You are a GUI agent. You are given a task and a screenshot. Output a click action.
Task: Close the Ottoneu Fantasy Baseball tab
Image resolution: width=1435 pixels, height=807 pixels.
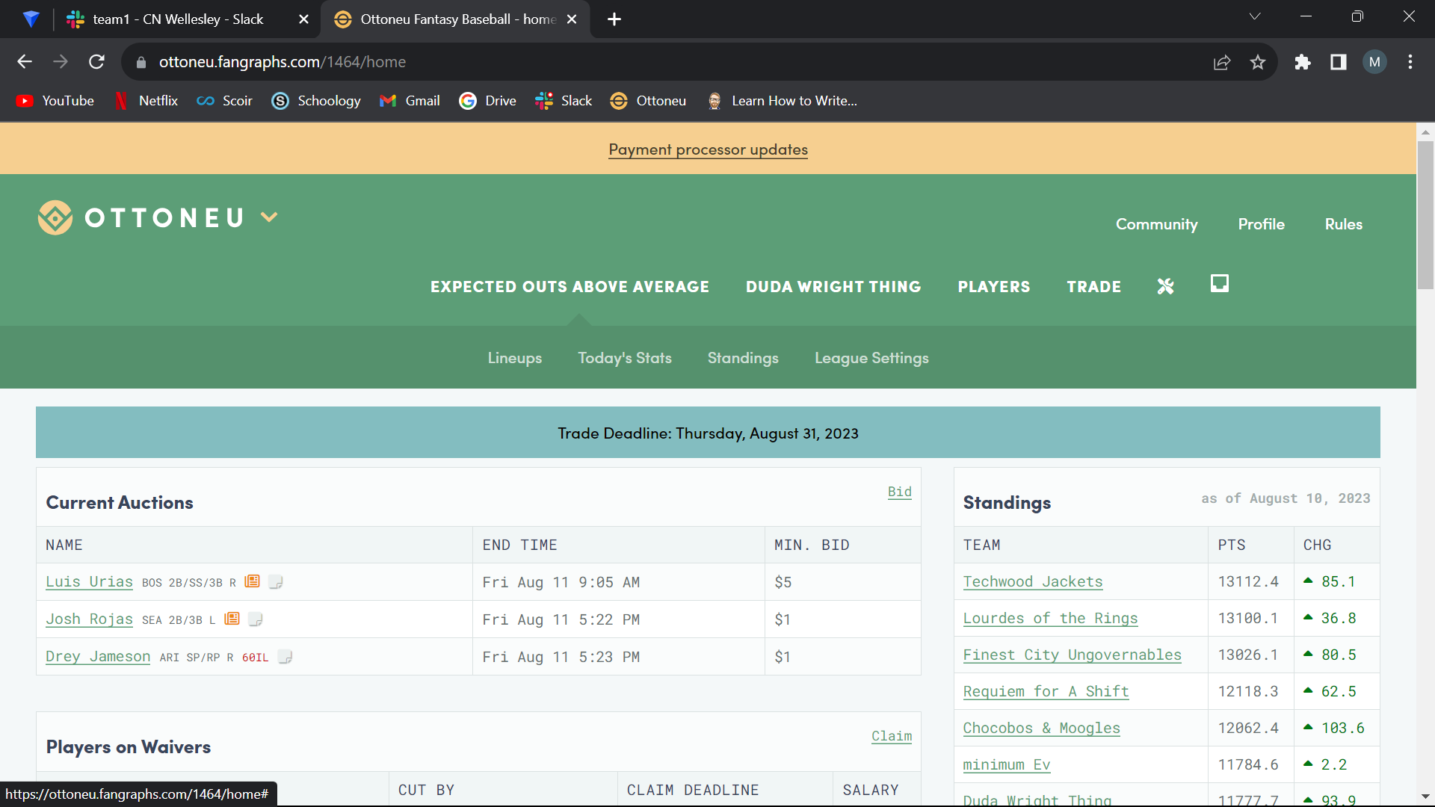[572, 19]
